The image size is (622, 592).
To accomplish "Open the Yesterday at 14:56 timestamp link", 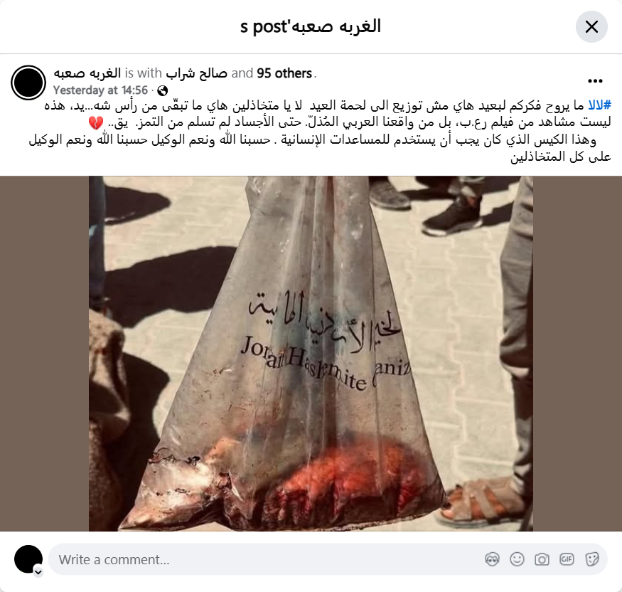I will click(100, 90).
